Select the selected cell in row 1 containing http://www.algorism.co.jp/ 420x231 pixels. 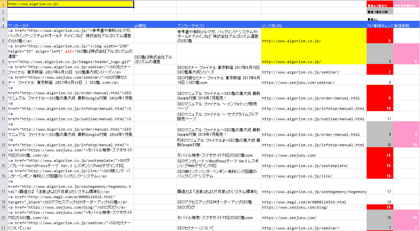pos(70,4)
